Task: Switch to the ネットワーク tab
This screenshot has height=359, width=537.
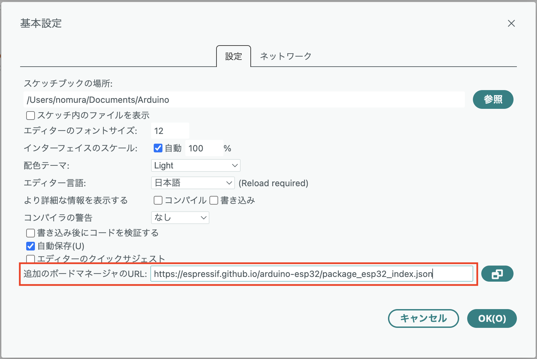Action: point(286,56)
